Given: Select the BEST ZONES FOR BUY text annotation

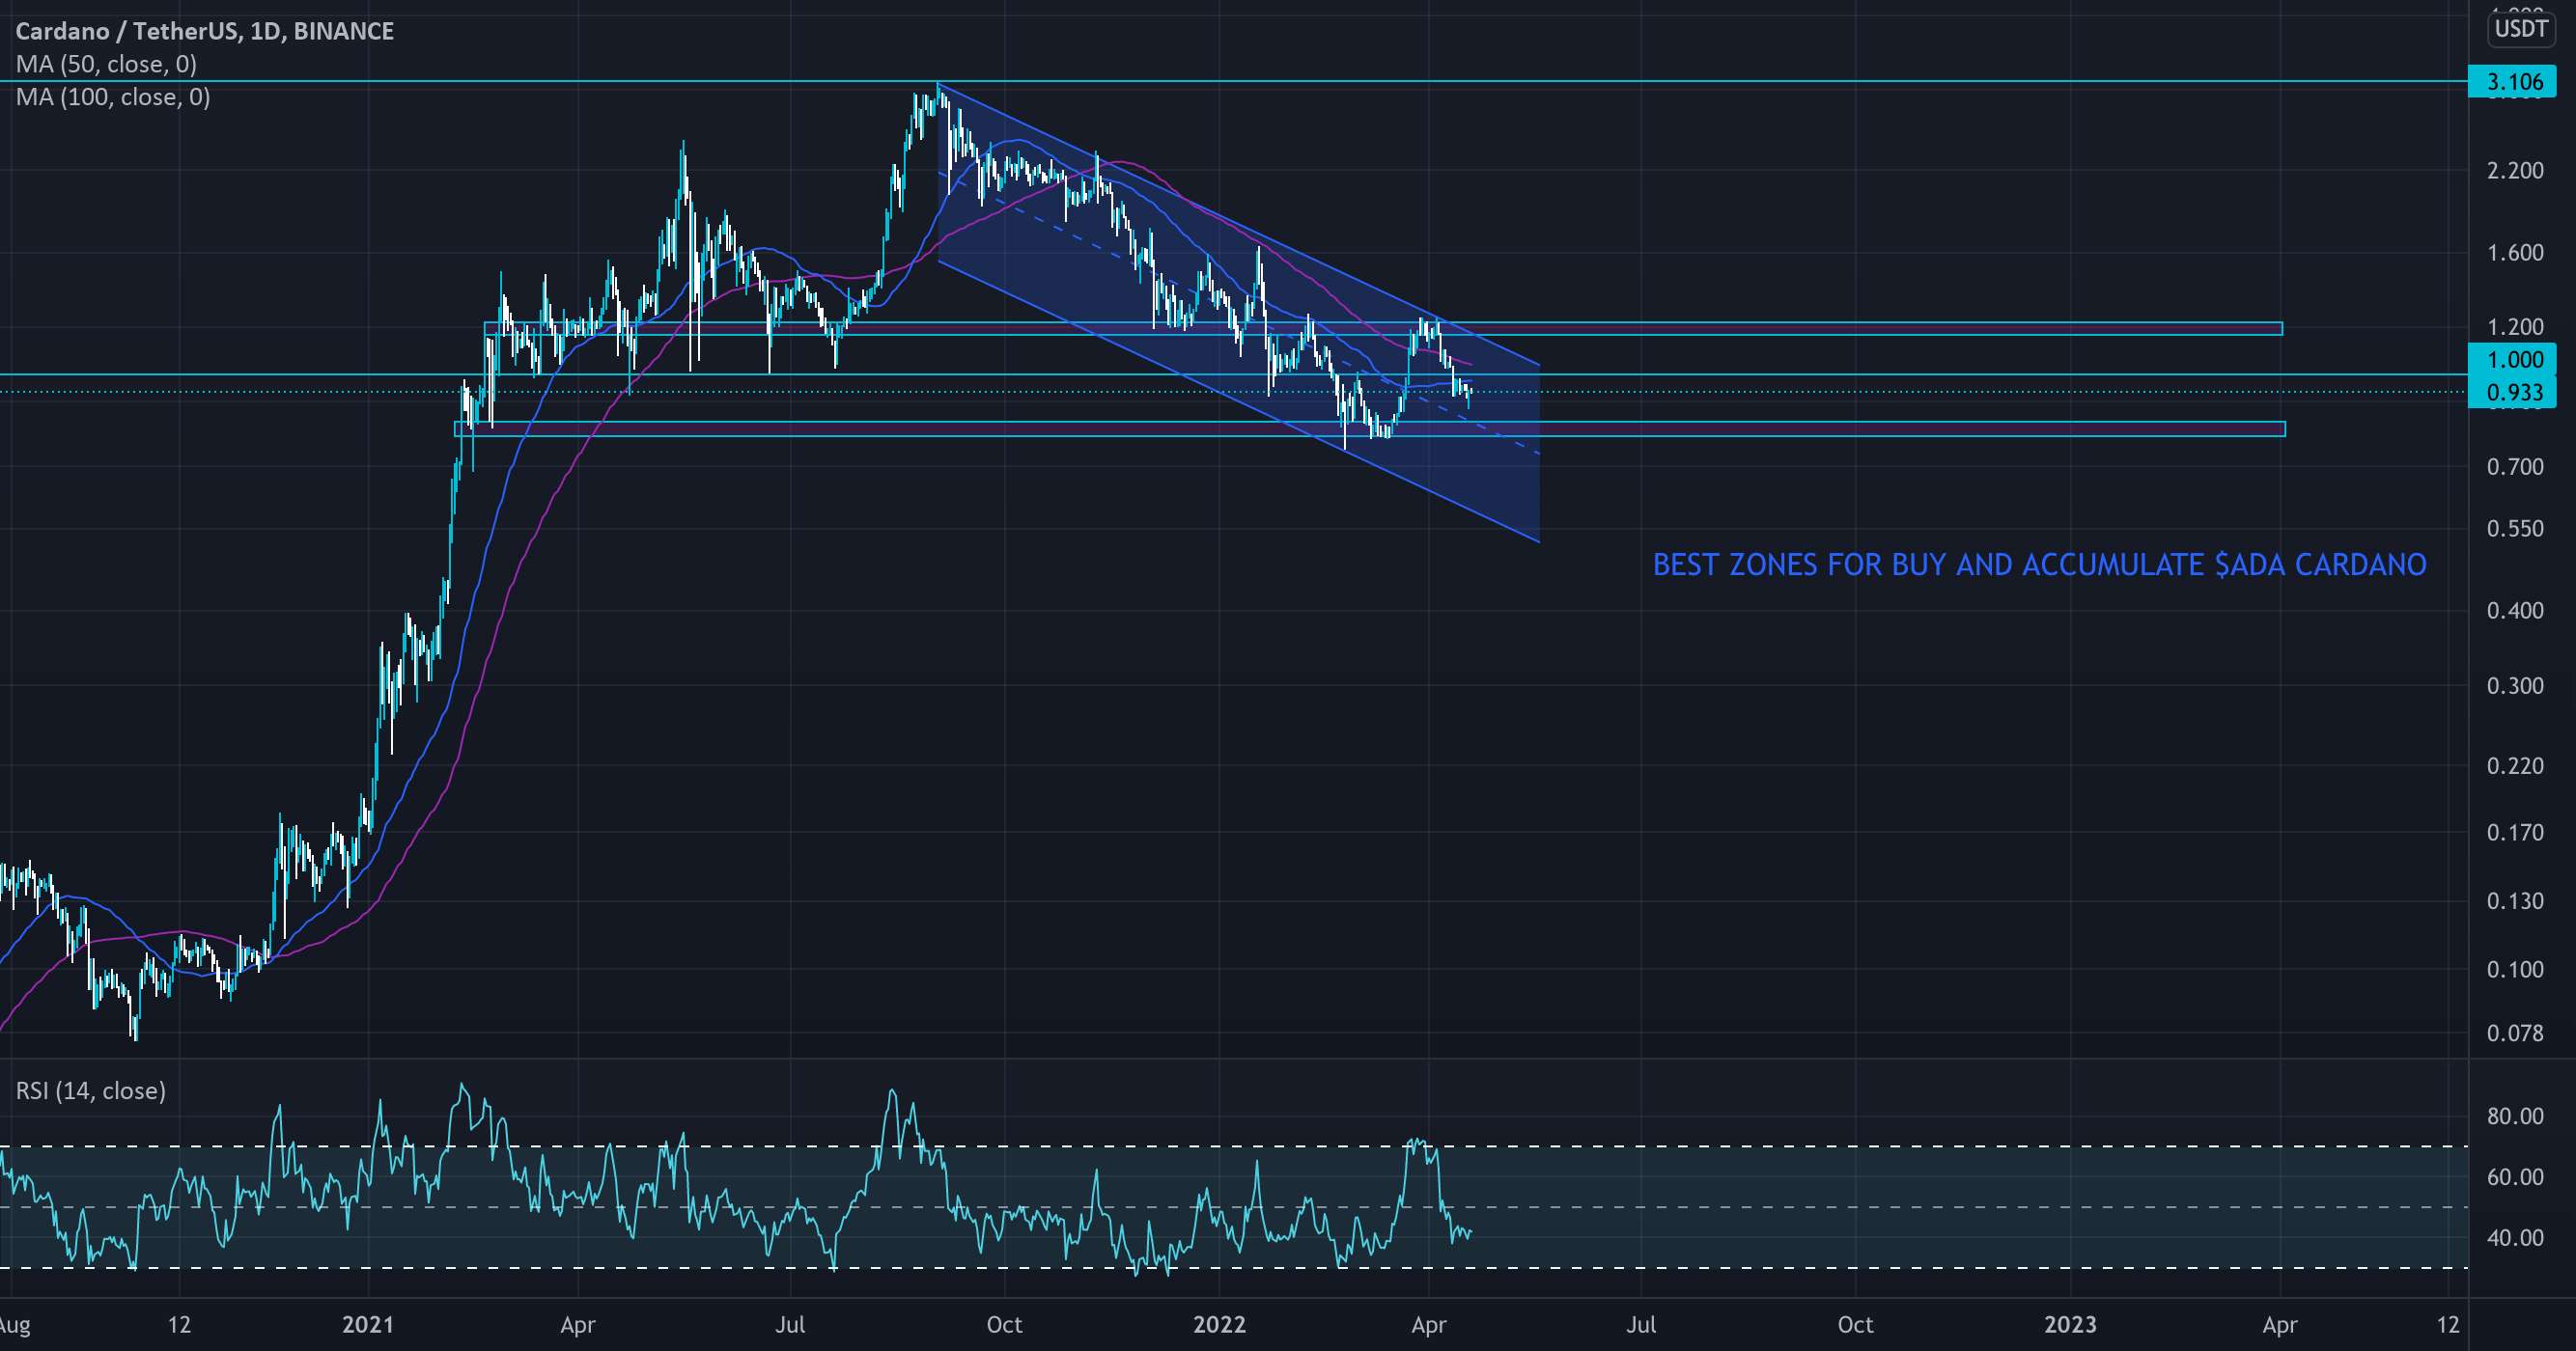Looking at the screenshot, I should click(2039, 565).
